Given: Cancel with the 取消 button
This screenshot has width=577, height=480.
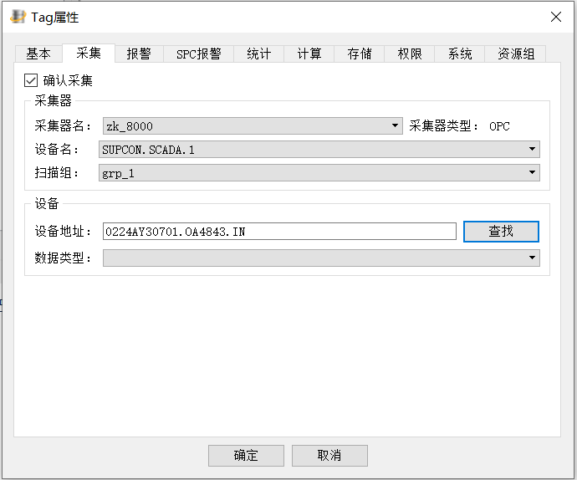Looking at the screenshot, I should 329,456.
